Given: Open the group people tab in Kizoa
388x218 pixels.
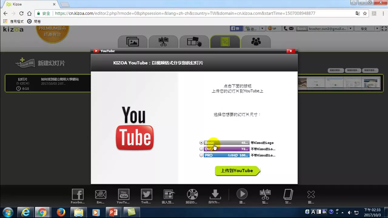Looking at the screenshot, I should point(256,42).
